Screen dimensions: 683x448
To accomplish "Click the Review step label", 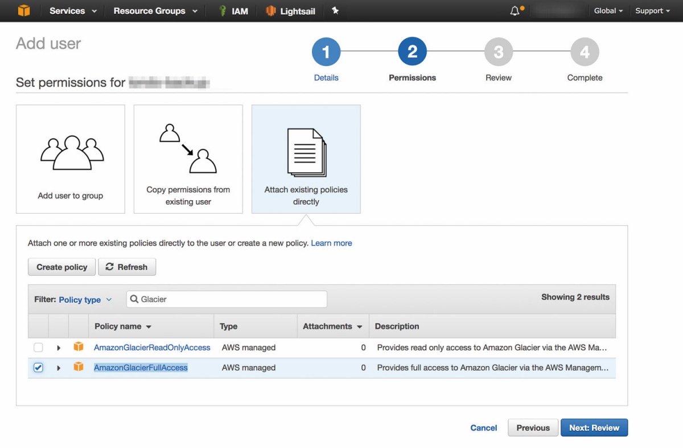I will click(499, 78).
